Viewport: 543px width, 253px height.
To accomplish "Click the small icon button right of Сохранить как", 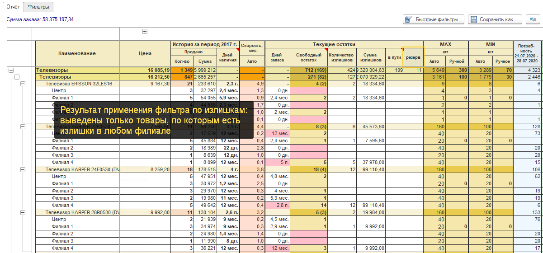I will pyautogui.click(x=533, y=19).
